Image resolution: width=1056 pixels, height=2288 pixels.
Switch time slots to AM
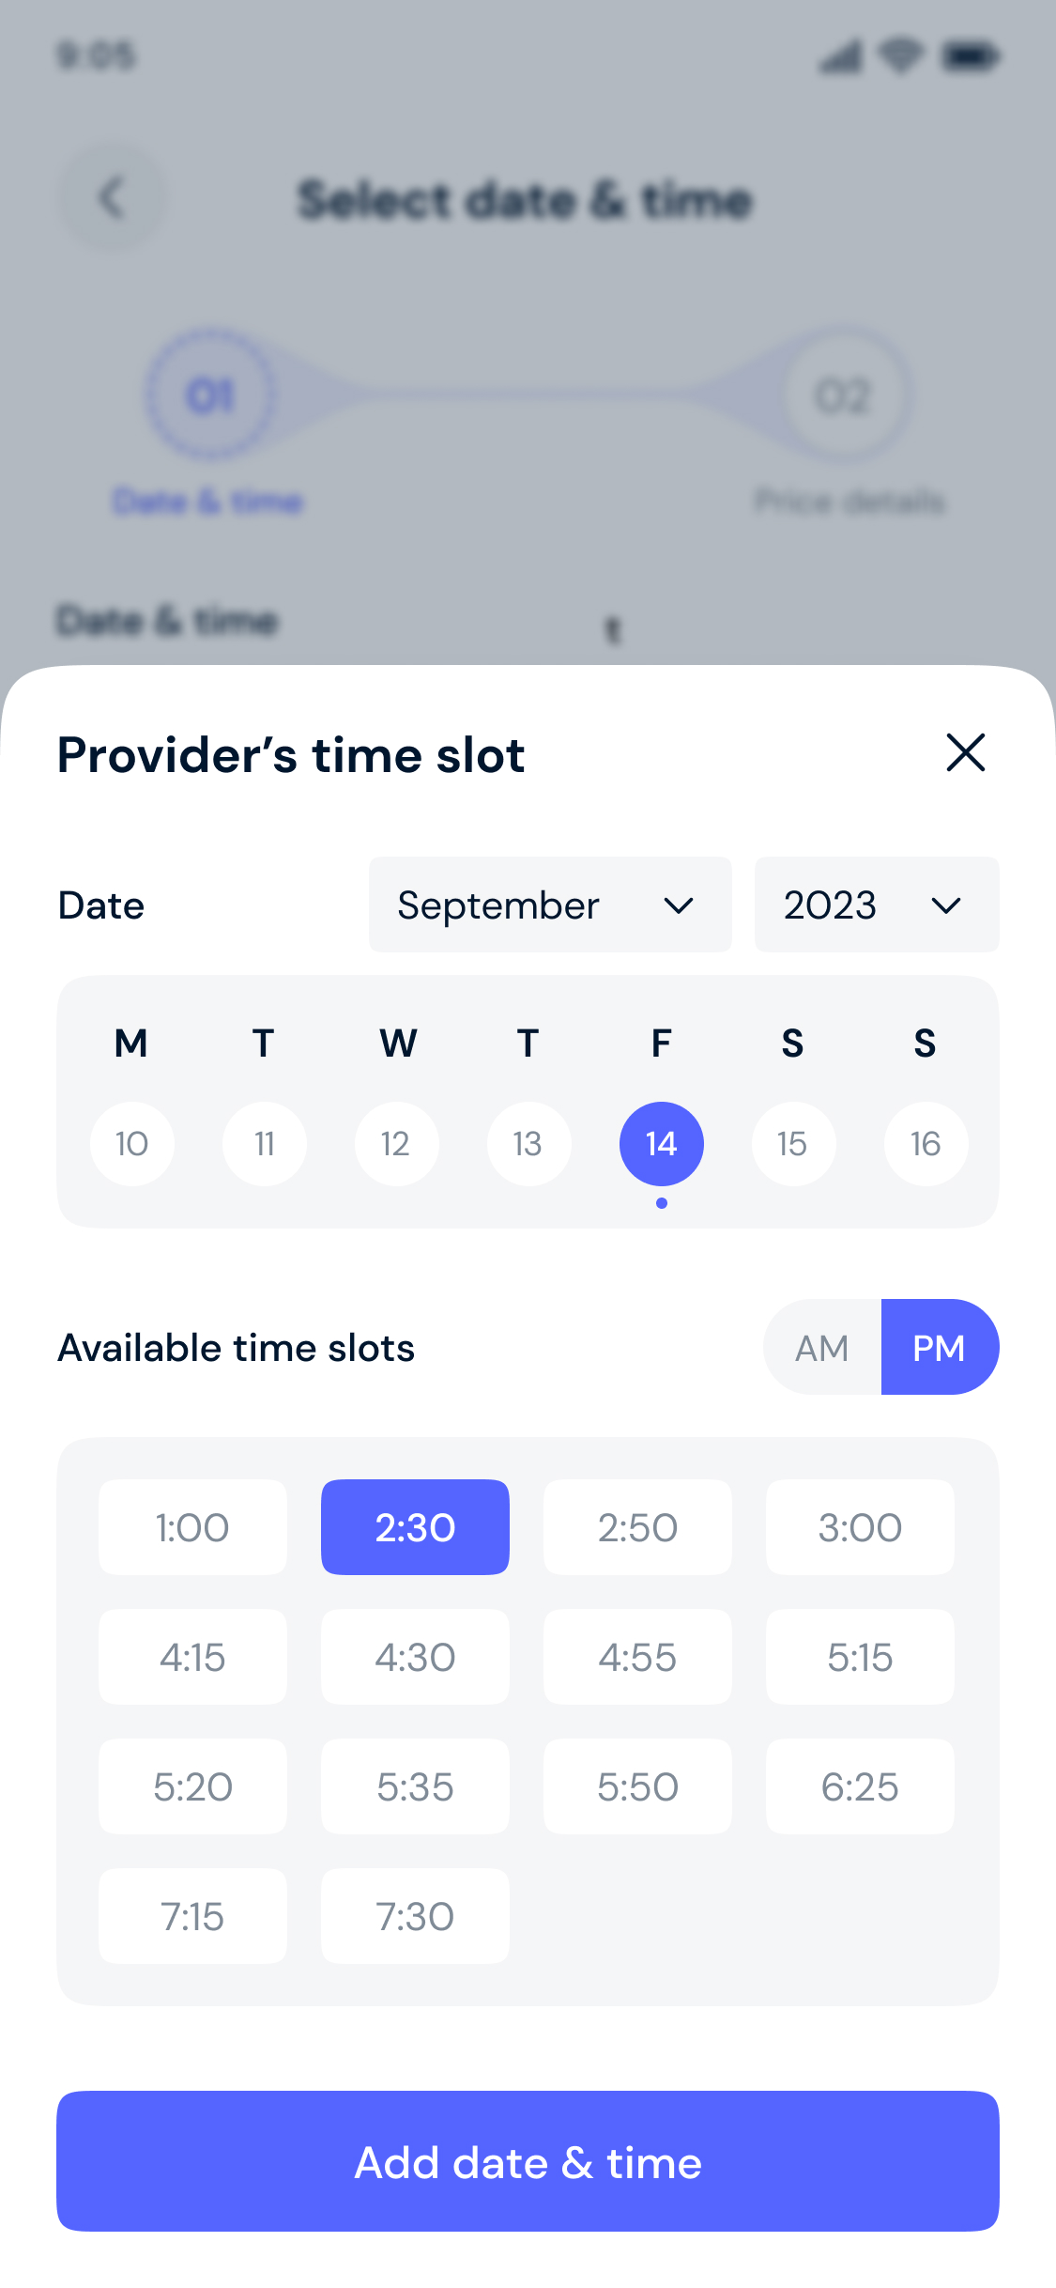822,1348
